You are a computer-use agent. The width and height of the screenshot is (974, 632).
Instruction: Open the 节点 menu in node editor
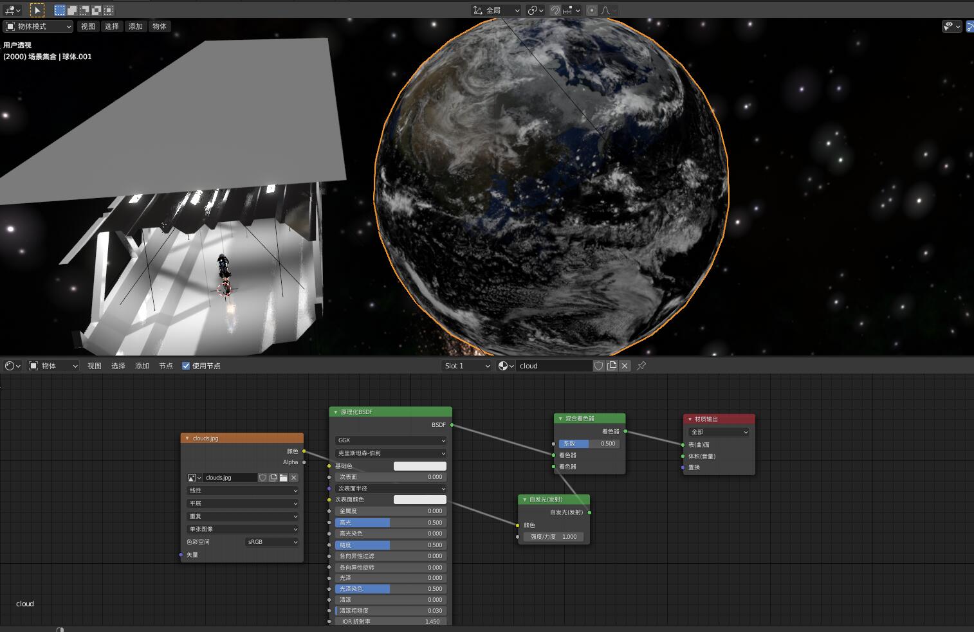[x=166, y=366]
